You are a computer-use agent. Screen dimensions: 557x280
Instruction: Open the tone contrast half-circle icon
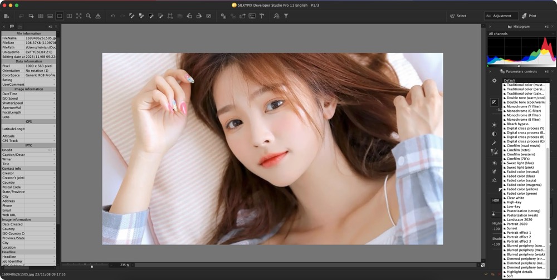494,134
